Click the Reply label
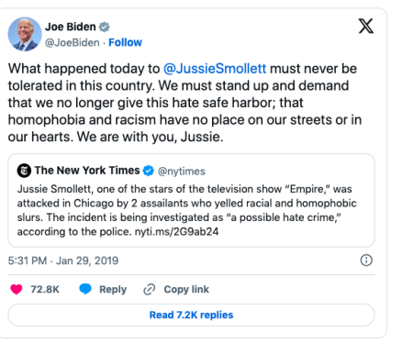This screenshot has height=344, width=402. point(113,289)
